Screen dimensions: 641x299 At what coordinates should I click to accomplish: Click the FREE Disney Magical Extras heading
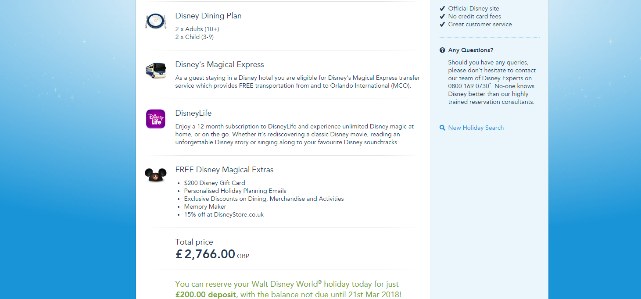click(x=224, y=170)
